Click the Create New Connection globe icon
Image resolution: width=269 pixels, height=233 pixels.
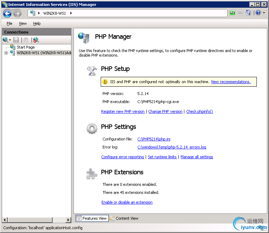(x=5, y=40)
